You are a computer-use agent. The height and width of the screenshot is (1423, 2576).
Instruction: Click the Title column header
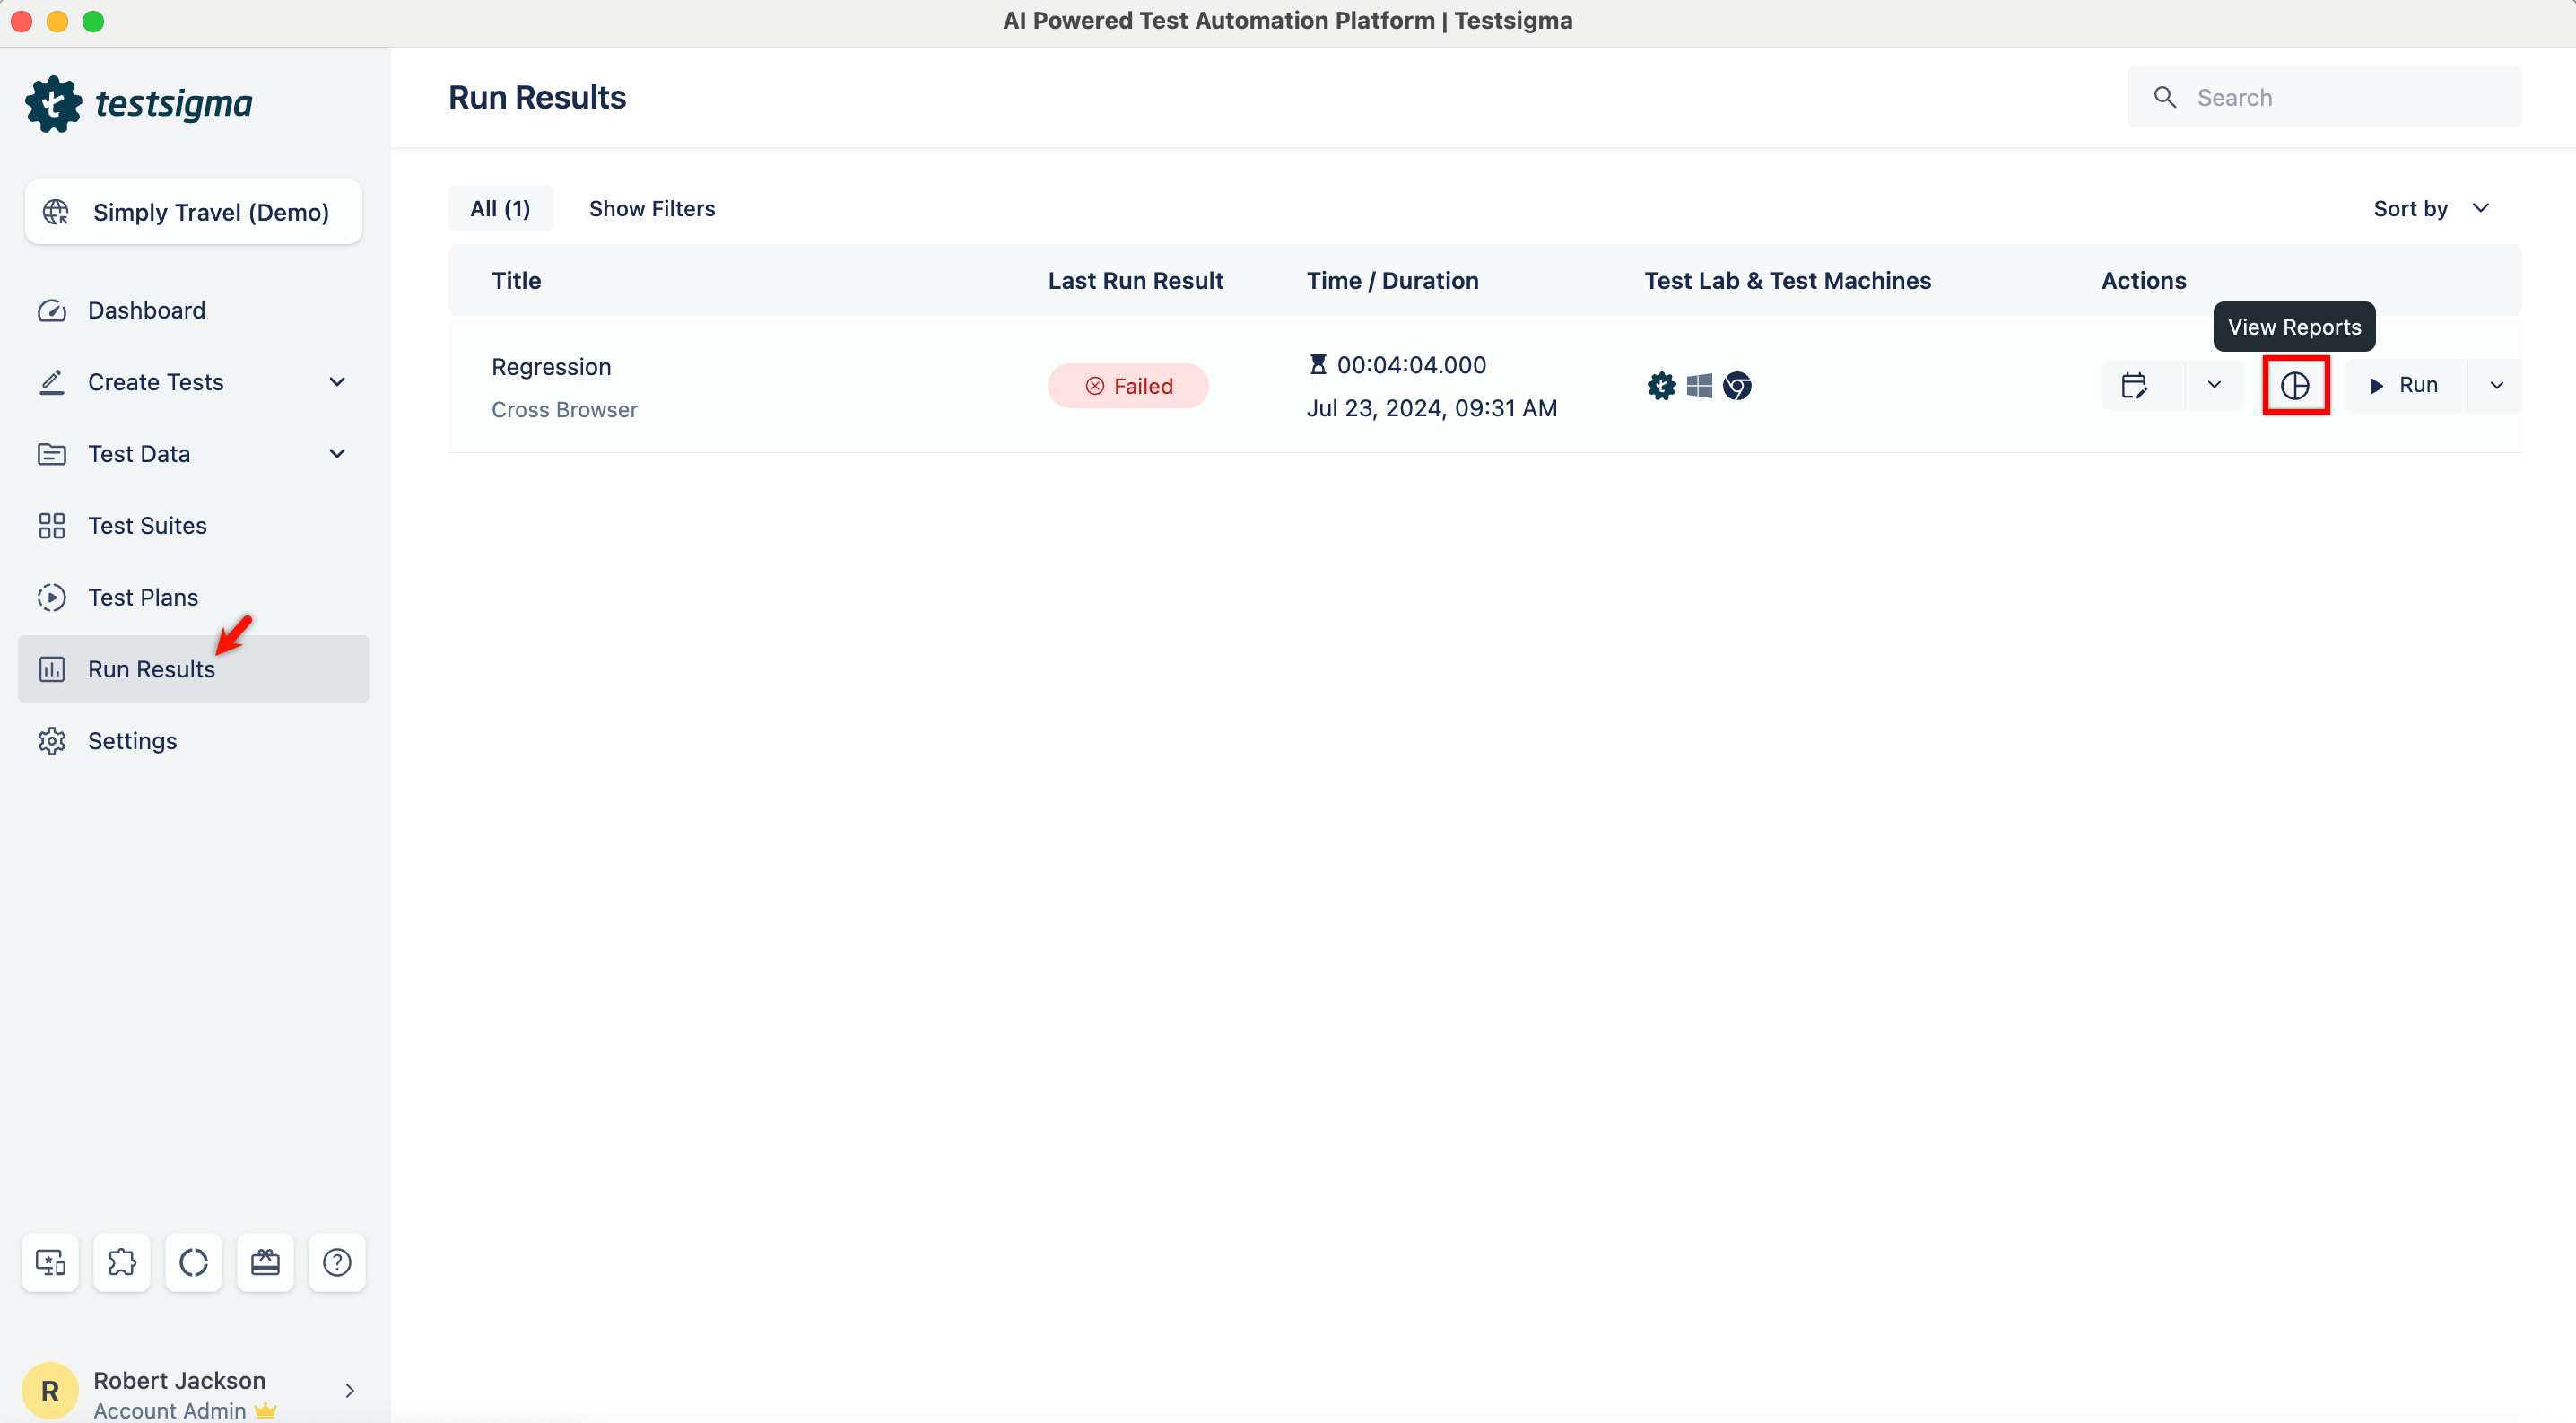(516, 281)
